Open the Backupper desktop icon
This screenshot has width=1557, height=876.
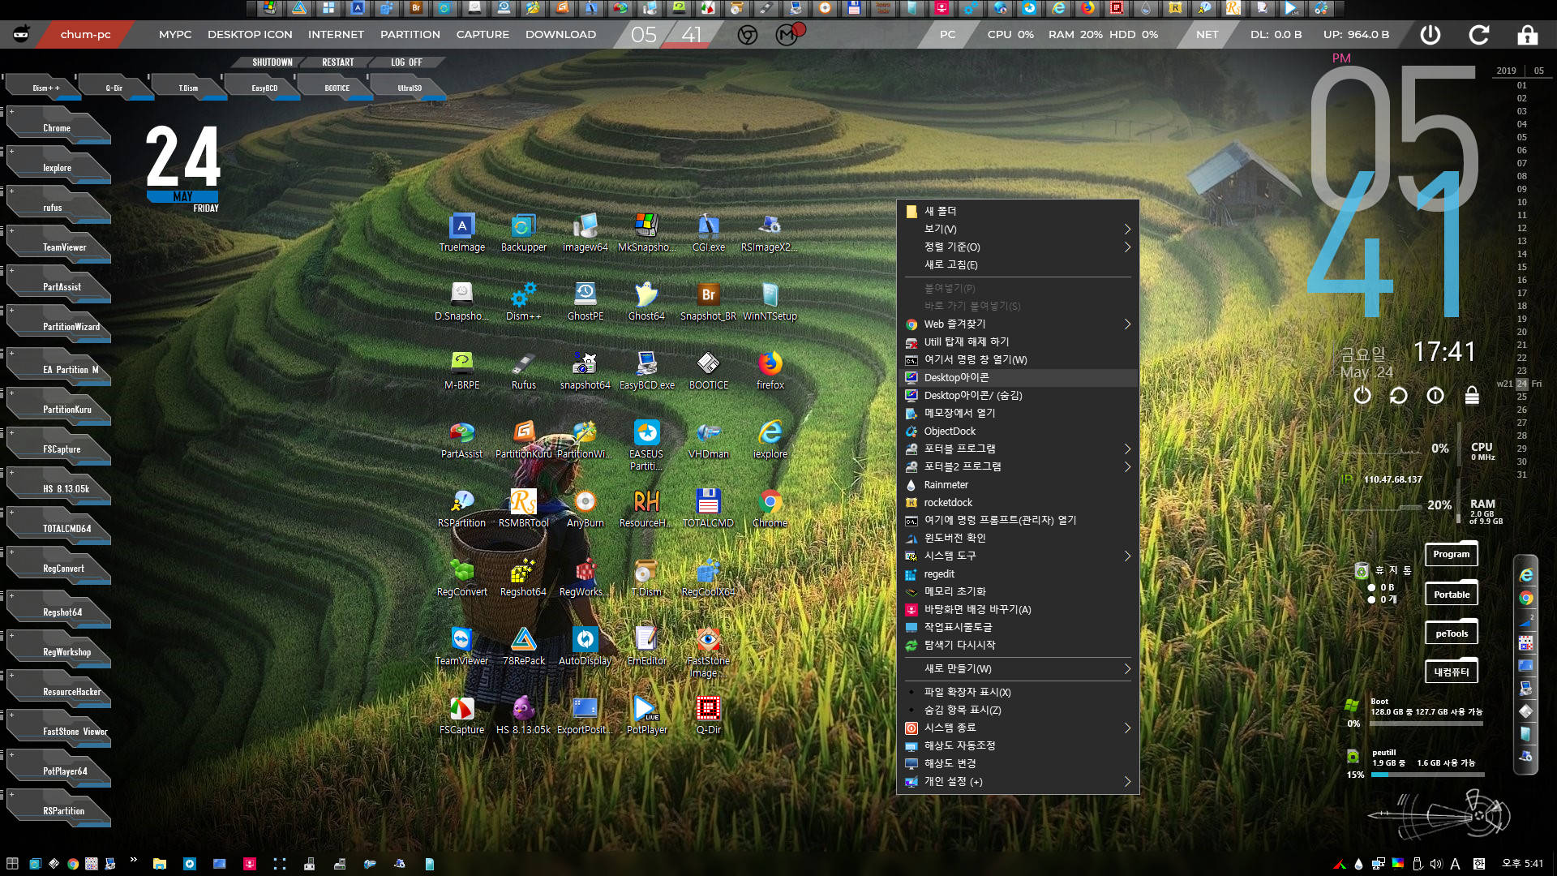pyautogui.click(x=524, y=233)
